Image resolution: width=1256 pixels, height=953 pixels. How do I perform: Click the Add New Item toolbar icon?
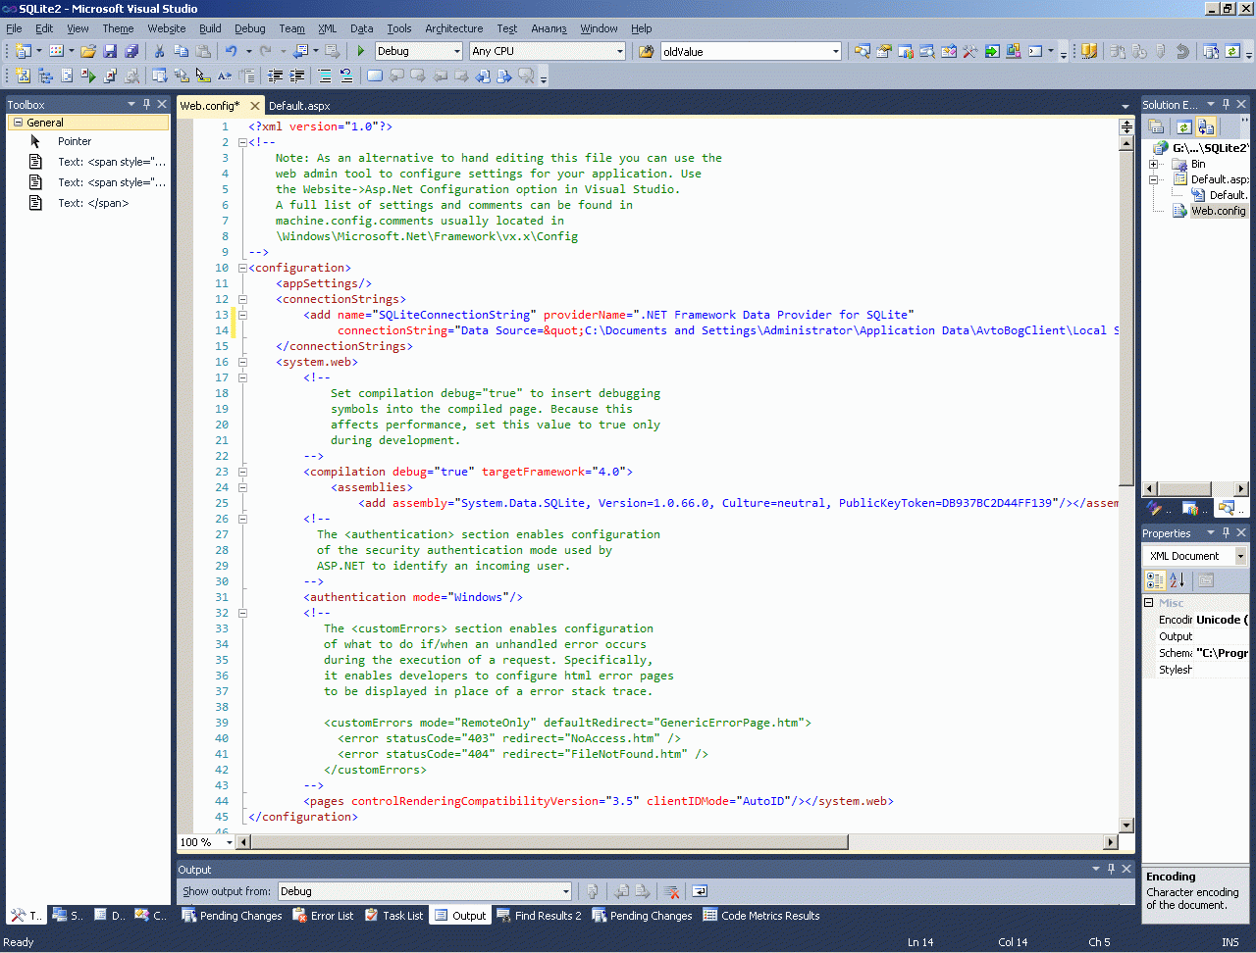56,51
